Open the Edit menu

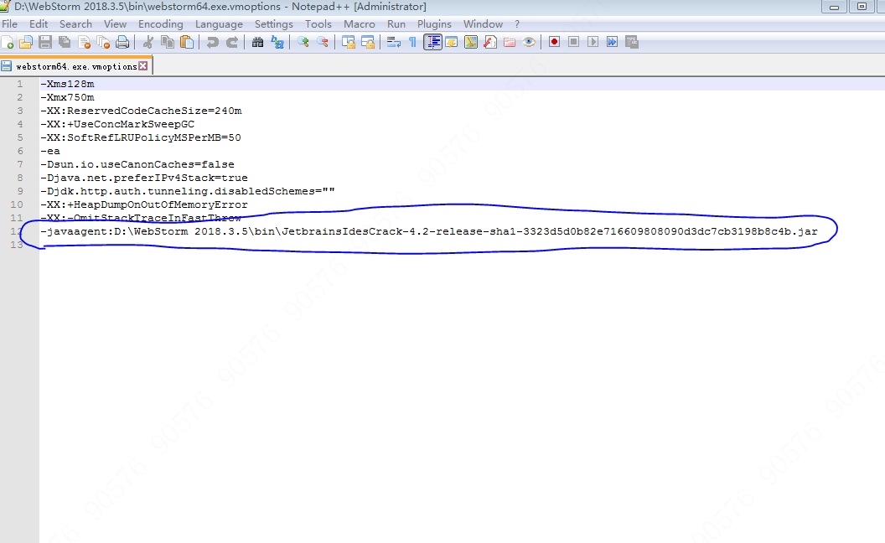click(x=39, y=24)
